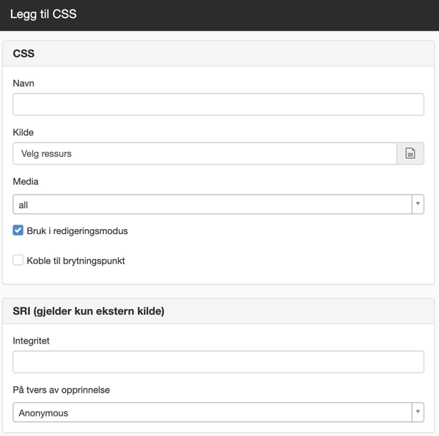Viewport: 439px width, 436px height.
Task: Click the Kilde field label
Action: [23, 132]
